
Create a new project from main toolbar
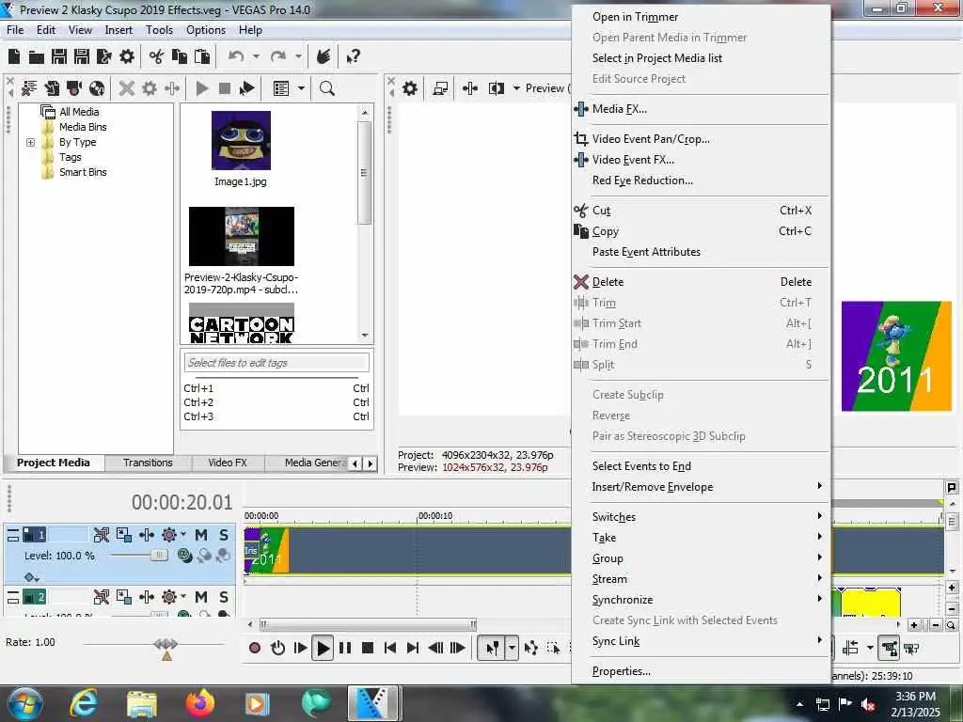point(14,57)
